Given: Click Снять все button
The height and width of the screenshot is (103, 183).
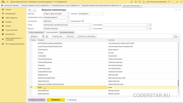Looking at the screenshot, I should (x=70, y=36).
